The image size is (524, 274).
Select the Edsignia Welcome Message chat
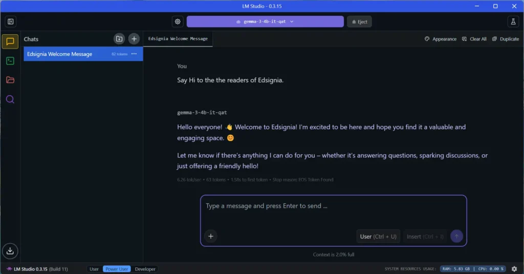point(83,54)
